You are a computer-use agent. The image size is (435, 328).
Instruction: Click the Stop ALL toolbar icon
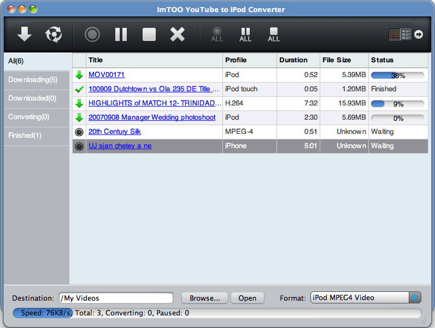[x=274, y=34]
